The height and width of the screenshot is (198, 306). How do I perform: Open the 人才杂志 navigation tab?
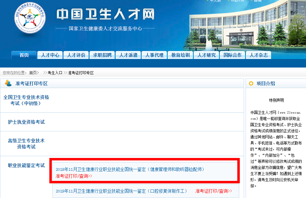(x=258, y=55)
